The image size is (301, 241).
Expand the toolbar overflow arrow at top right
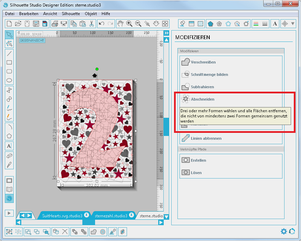pos(293,24)
